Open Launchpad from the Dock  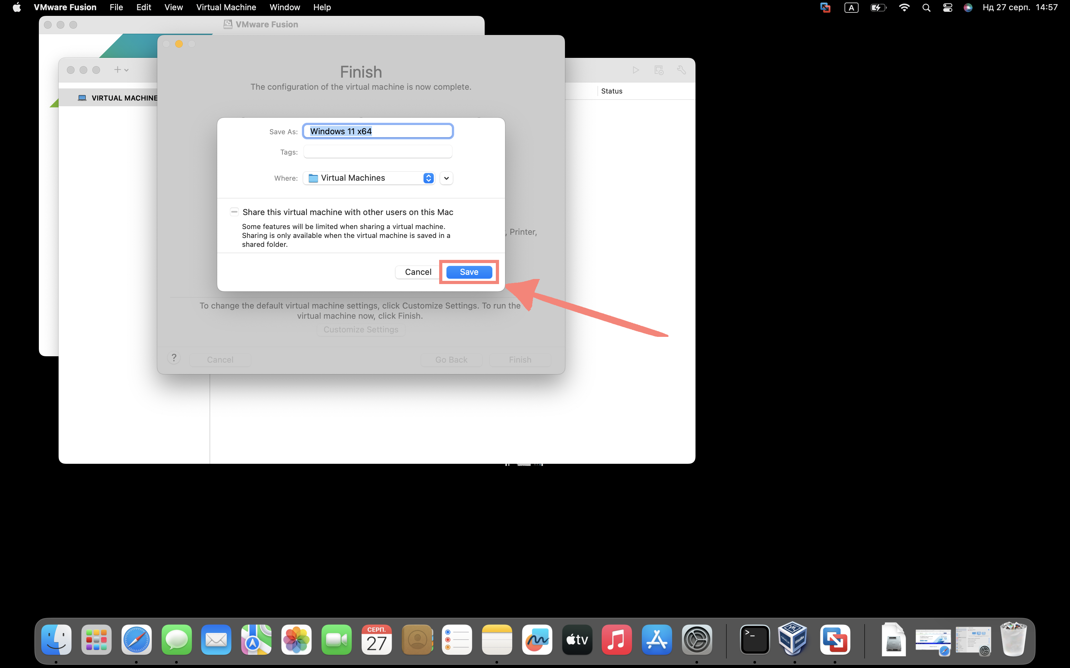pos(96,640)
